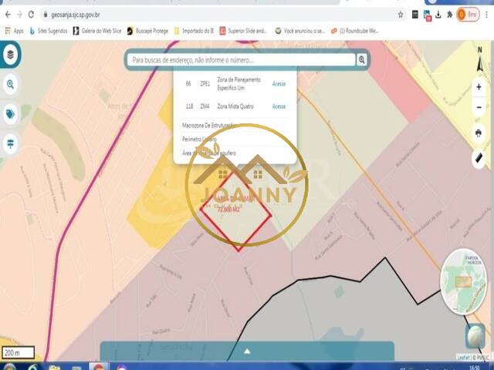Viewport: 494px width, 370px height.
Task: Open Galeria do Web Slice bookmark
Action: pos(97,31)
